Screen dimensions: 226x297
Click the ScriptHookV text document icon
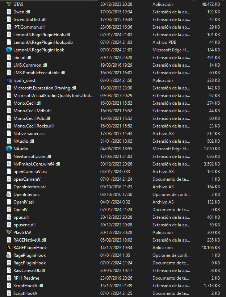tap(9, 293)
